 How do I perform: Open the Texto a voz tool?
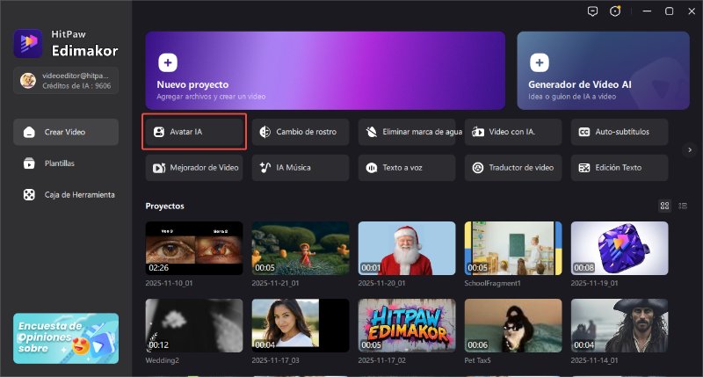pyautogui.click(x=407, y=168)
